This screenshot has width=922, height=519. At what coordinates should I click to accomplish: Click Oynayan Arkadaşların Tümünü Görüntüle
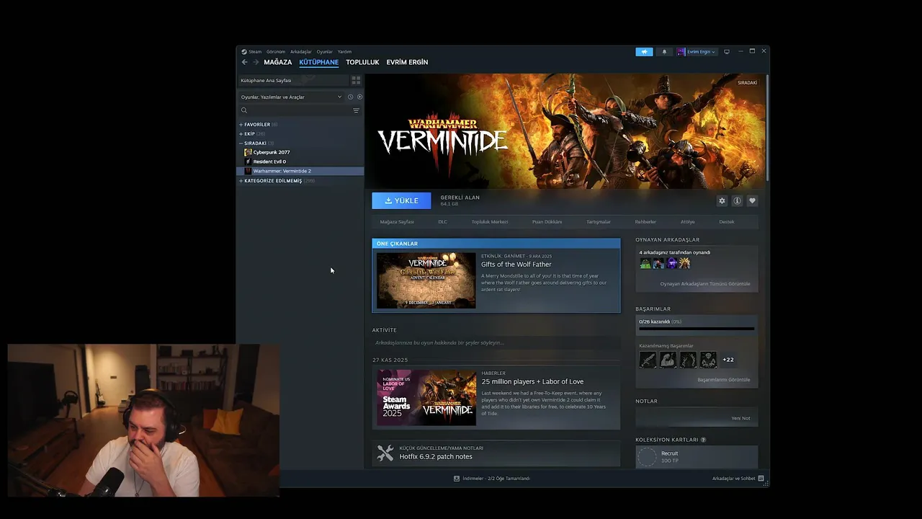tap(705, 284)
